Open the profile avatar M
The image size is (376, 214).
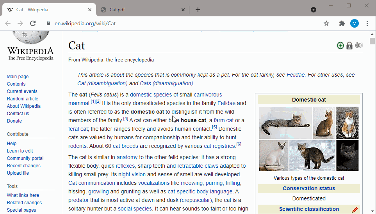pos(355,23)
